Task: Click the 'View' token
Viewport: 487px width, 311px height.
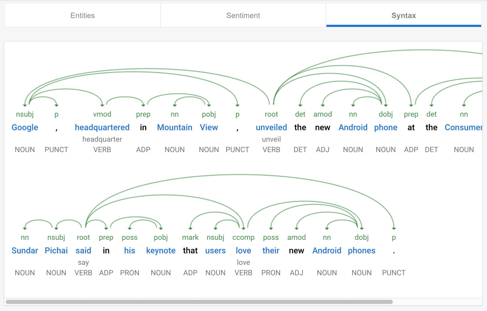Action: tap(209, 127)
